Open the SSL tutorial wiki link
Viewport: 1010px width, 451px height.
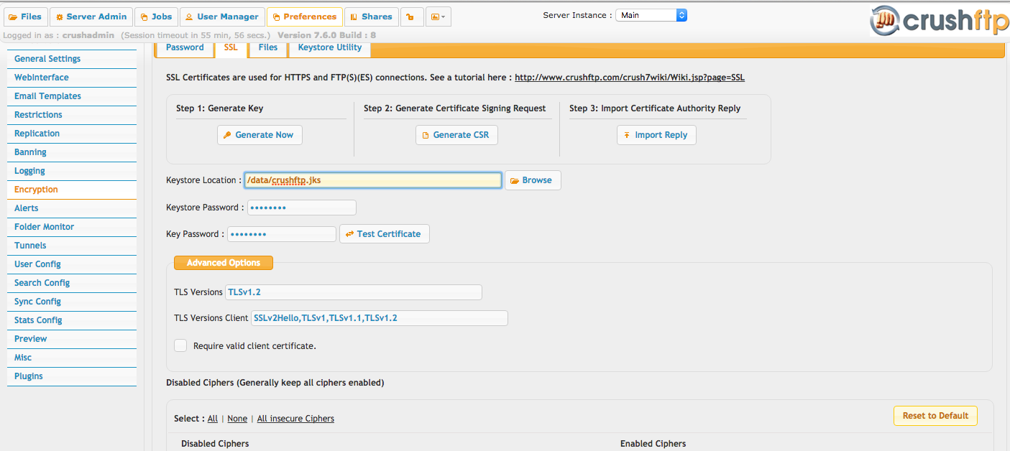click(630, 78)
